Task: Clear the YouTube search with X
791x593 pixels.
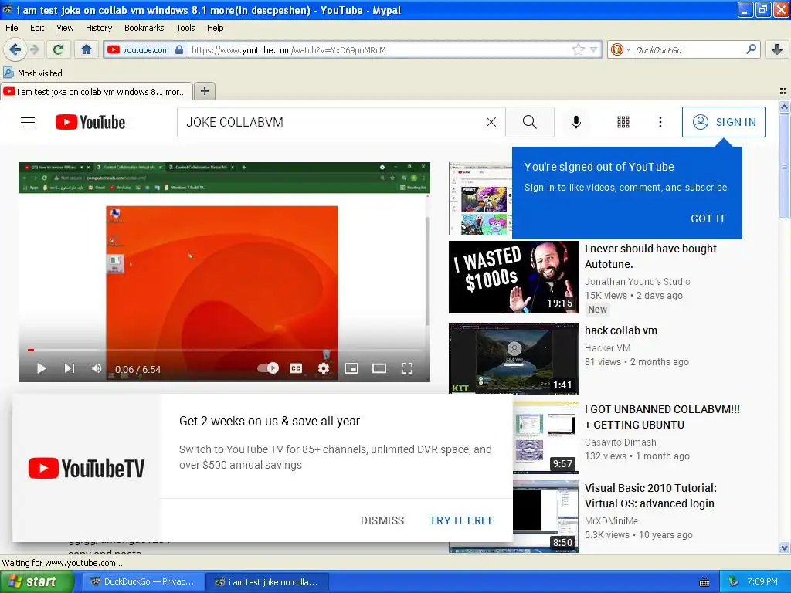Action: click(x=491, y=122)
